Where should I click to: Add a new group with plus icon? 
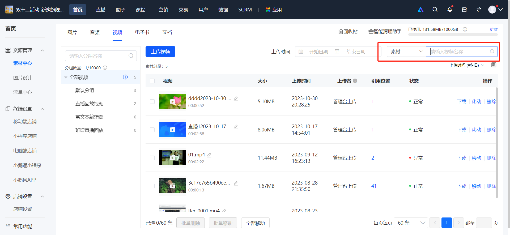coord(125,77)
